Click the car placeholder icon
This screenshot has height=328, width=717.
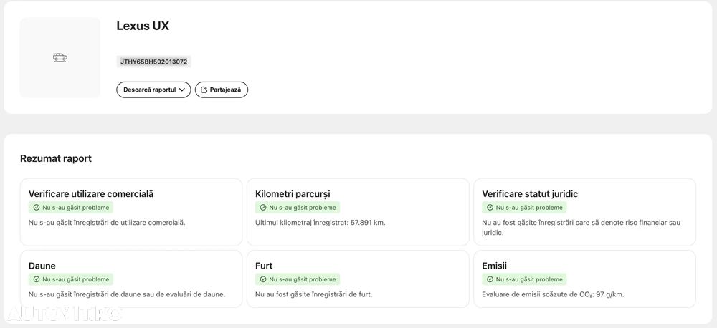click(60, 58)
